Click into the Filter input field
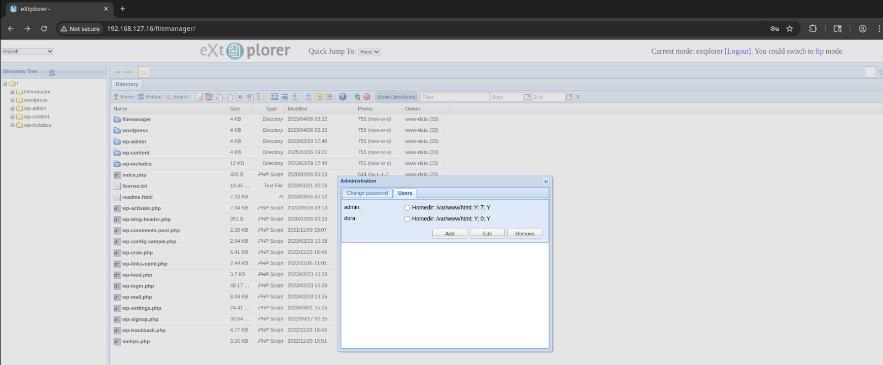883x365 pixels. point(455,97)
